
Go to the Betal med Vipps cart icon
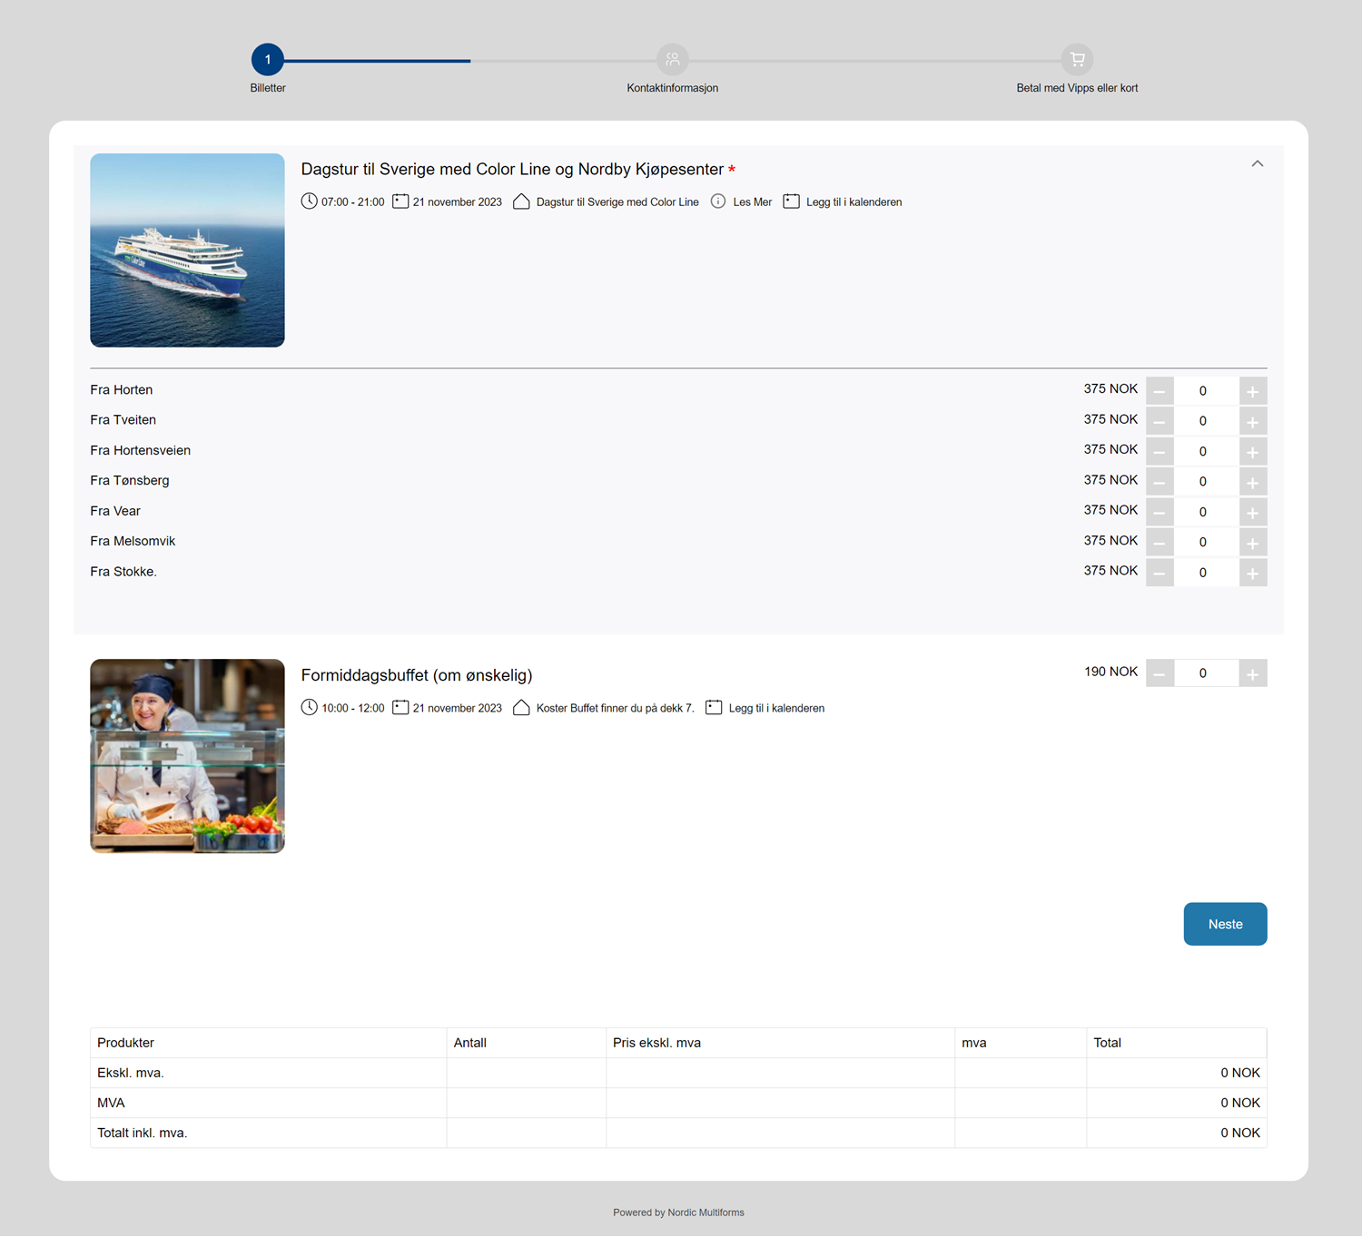coord(1077,60)
